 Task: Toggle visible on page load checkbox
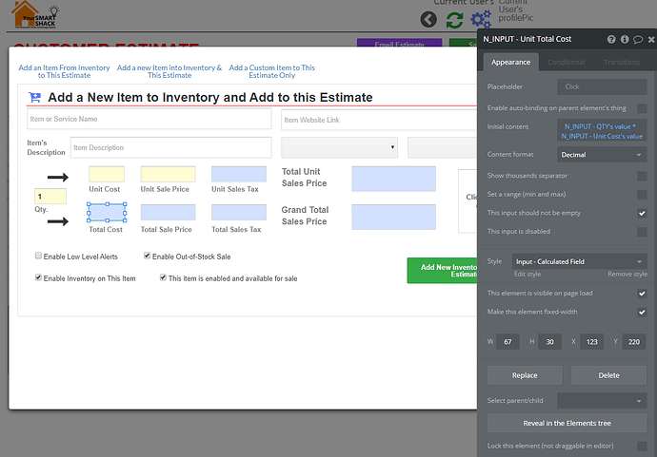[x=642, y=294]
